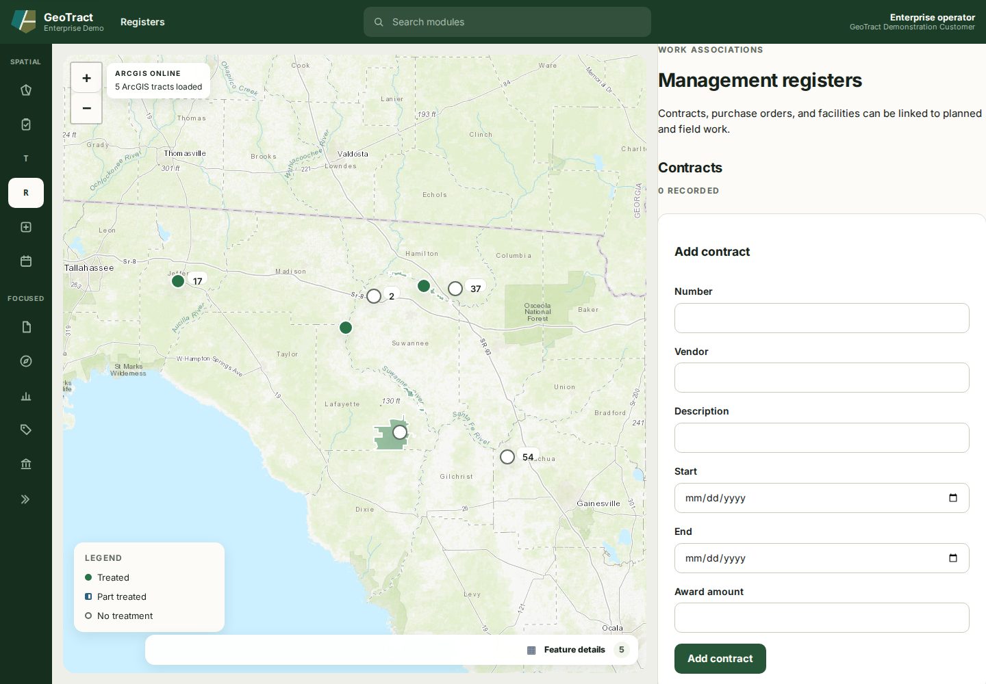Click the plus-square icon in sidebar
Viewport: 986px width, 684px height.
[x=26, y=227]
